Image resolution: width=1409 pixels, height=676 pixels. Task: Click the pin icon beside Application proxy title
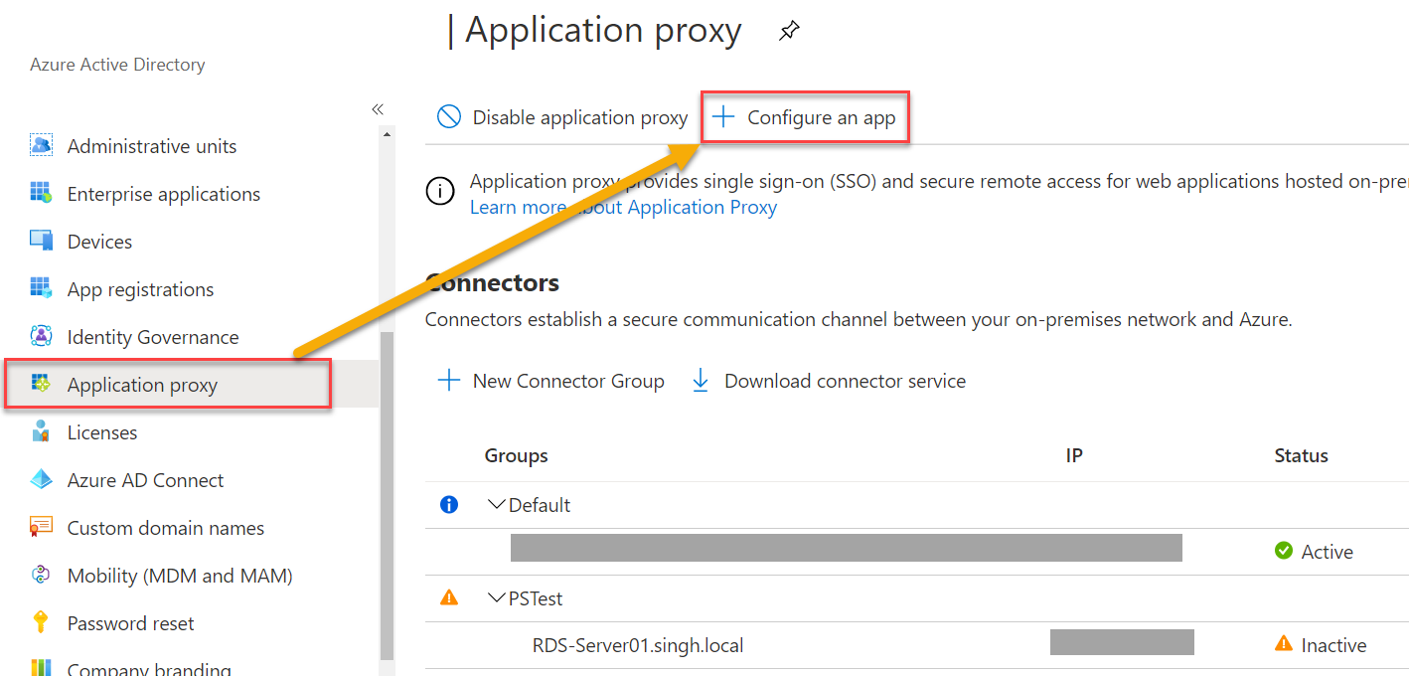click(789, 31)
